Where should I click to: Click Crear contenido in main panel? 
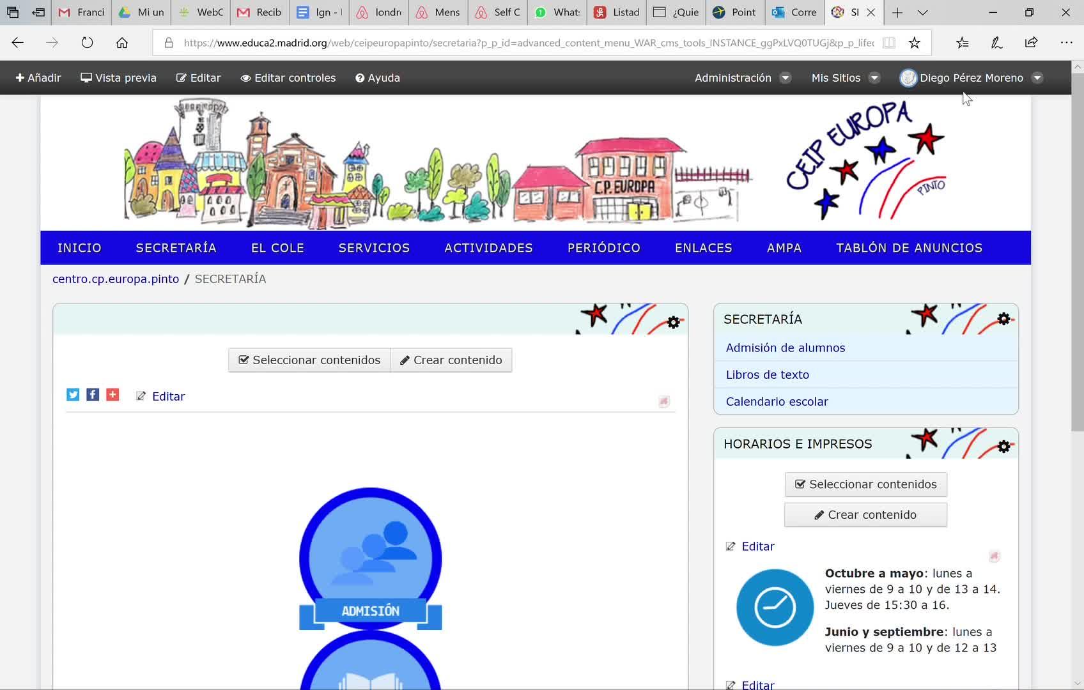[451, 360]
